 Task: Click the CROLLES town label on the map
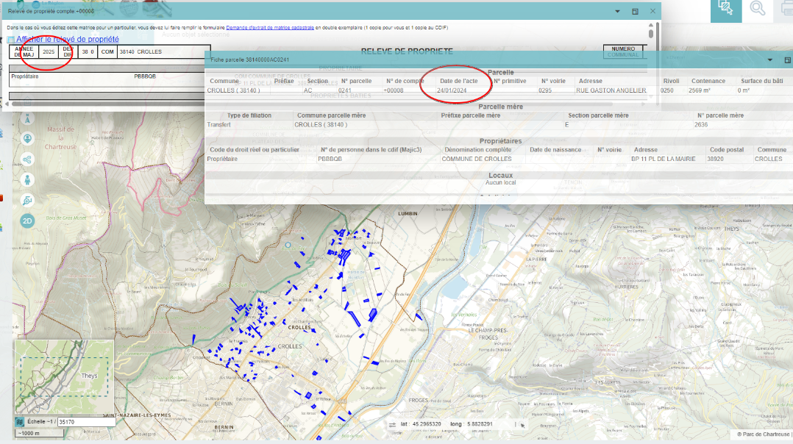[299, 328]
